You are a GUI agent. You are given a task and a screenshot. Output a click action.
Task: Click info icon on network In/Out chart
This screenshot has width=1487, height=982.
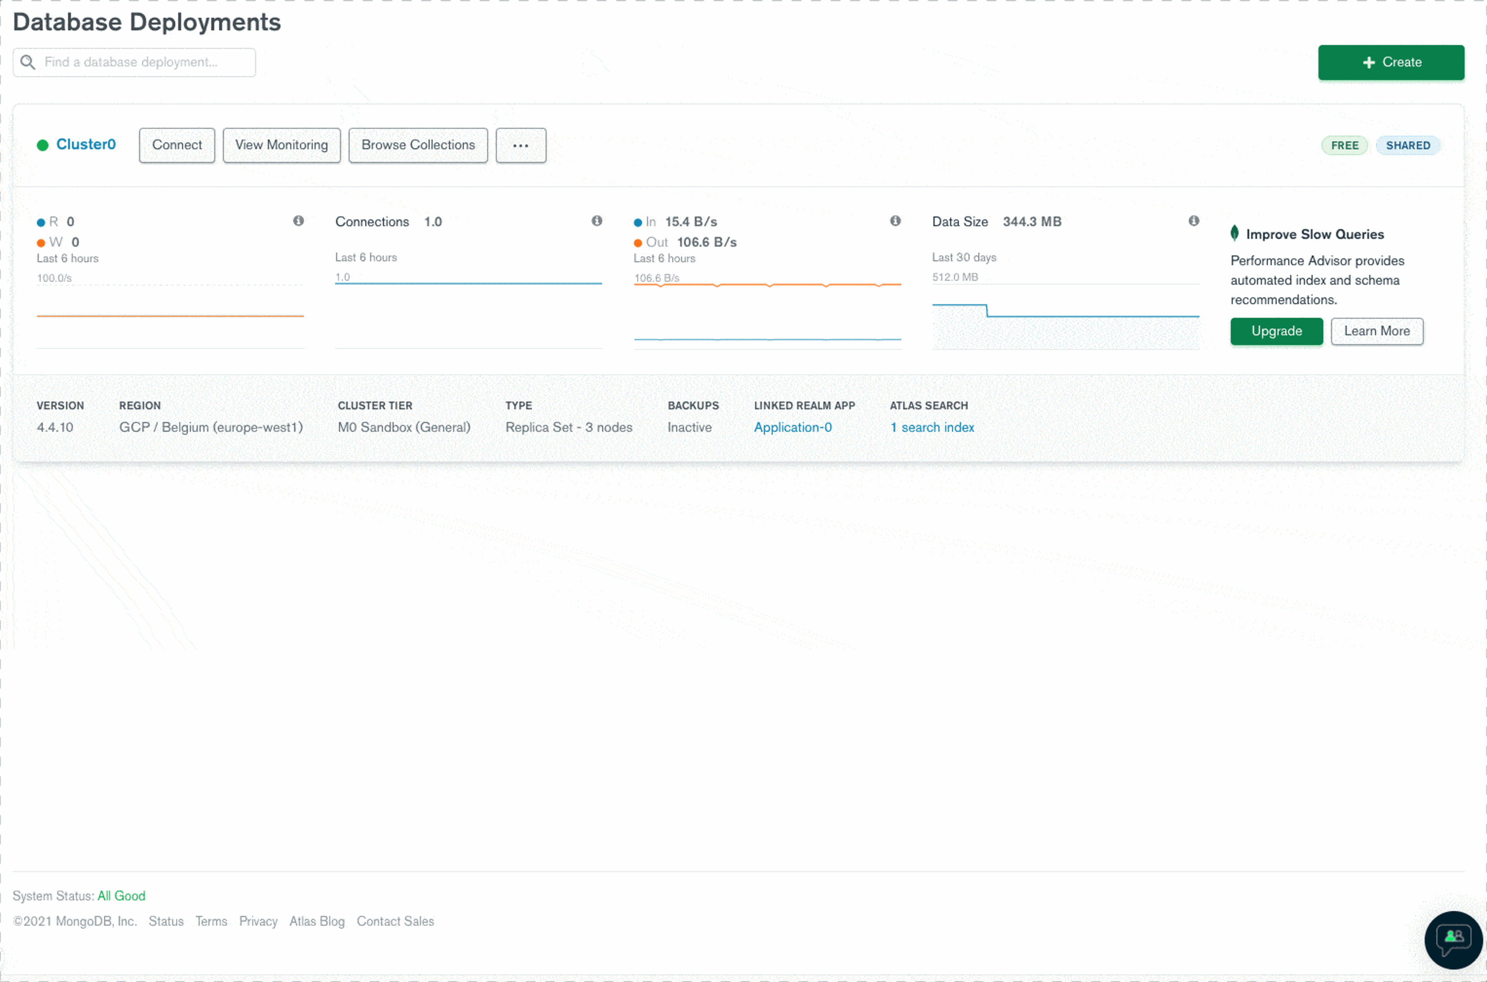[895, 221]
